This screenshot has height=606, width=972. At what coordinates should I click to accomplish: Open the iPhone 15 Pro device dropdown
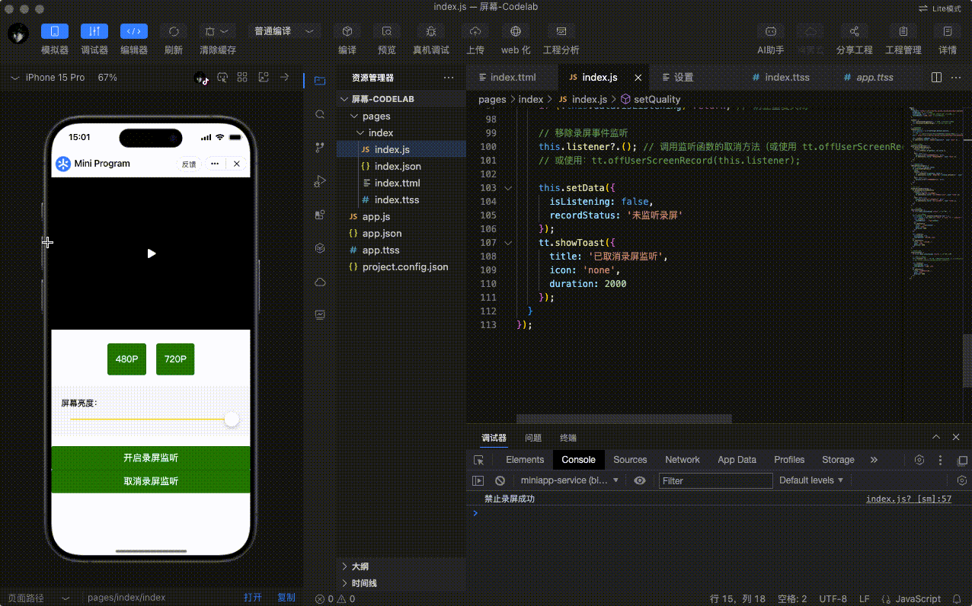[49, 78]
